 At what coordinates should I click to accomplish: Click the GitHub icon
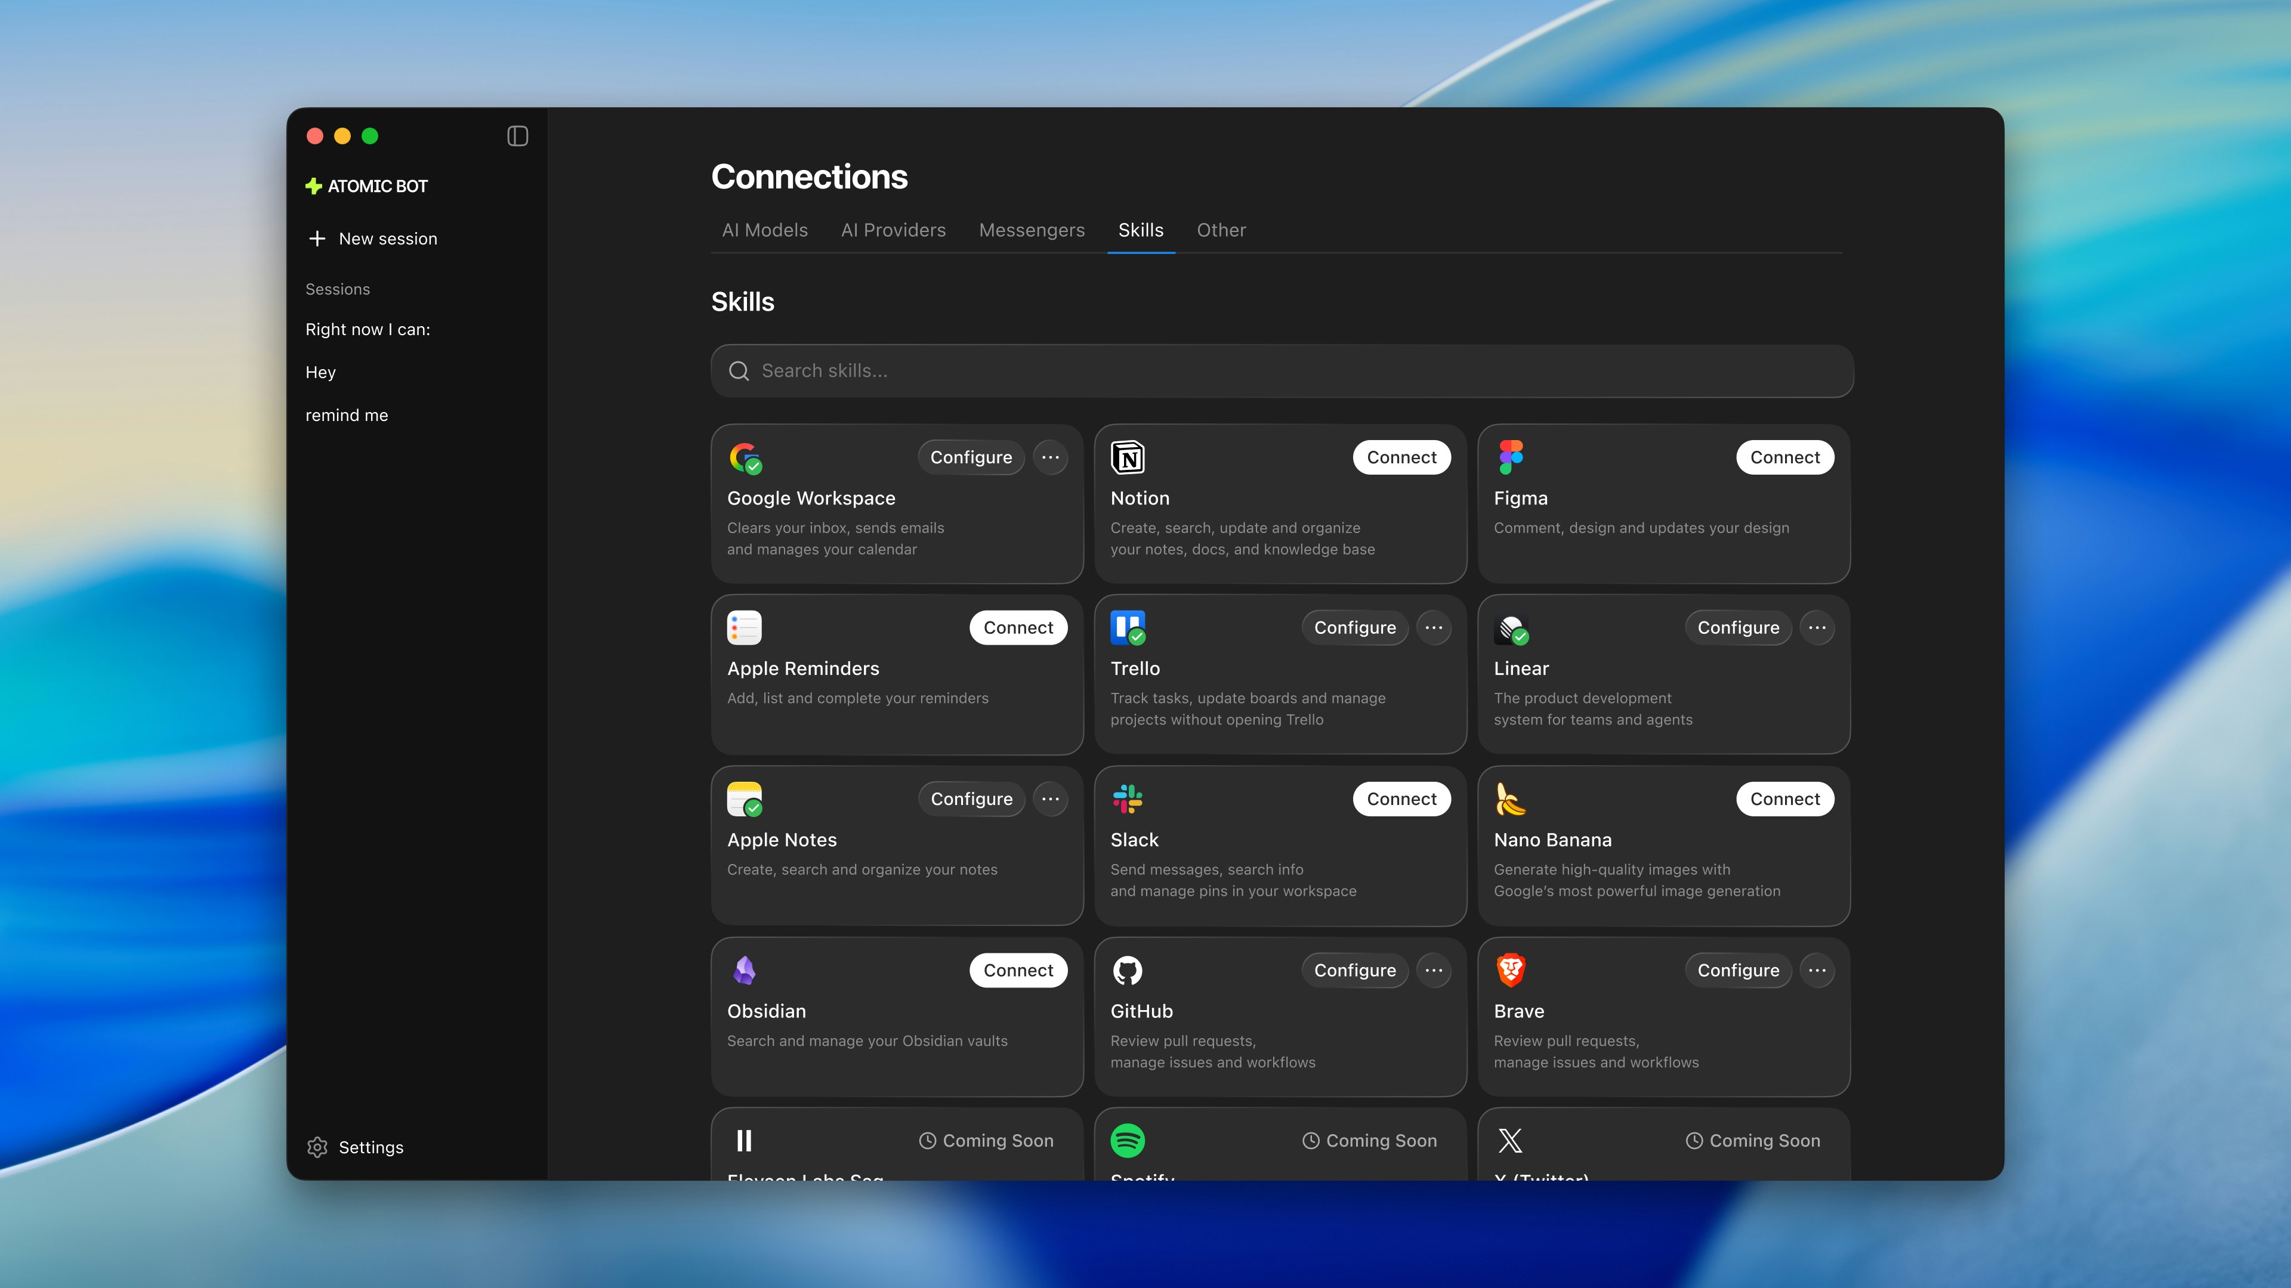pos(1128,970)
